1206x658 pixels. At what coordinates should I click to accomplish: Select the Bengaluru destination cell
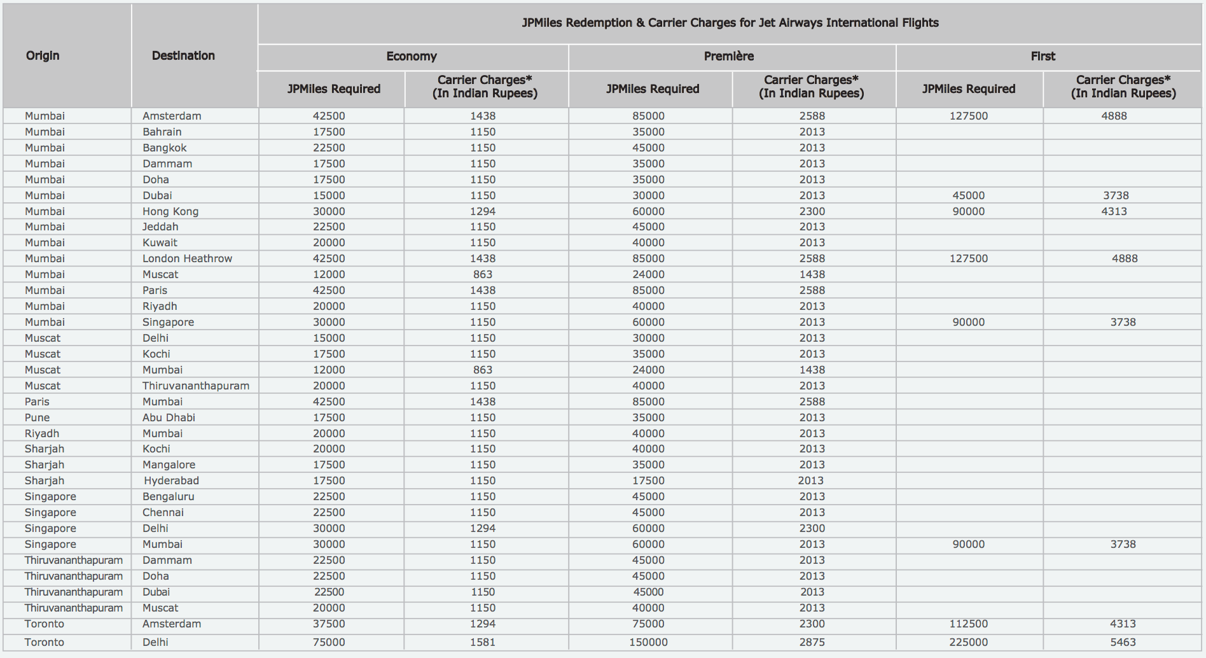[168, 496]
